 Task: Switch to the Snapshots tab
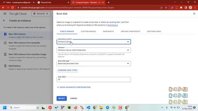point(108,31)
